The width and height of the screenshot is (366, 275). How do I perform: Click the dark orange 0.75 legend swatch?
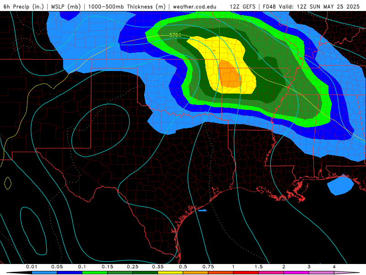tap(221, 273)
